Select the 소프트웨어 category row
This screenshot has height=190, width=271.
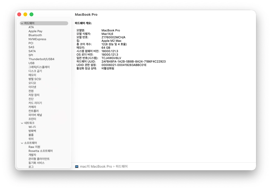pyautogui.click(x=44, y=143)
